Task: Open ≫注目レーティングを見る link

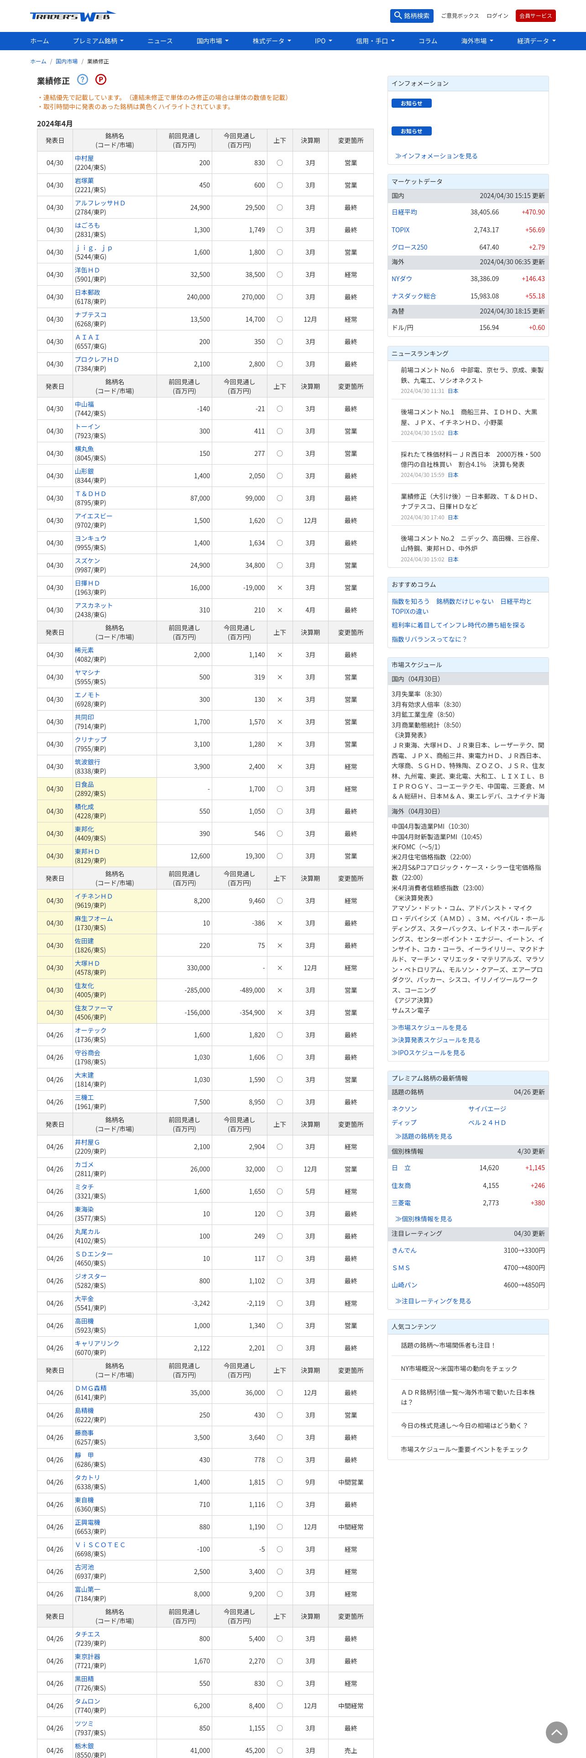Action: (x=433, y=1302)
